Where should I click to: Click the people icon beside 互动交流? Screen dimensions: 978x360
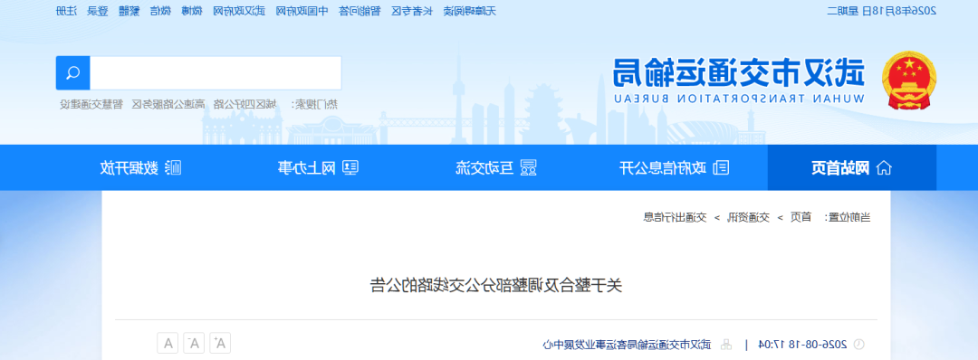(x=528, y=167)
